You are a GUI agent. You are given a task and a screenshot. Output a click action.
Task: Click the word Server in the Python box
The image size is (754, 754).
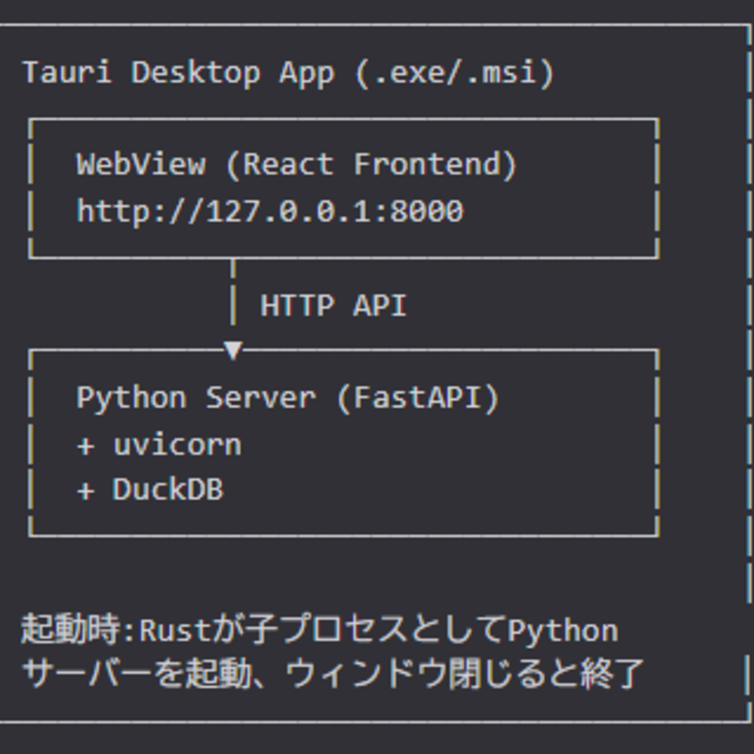261,398
